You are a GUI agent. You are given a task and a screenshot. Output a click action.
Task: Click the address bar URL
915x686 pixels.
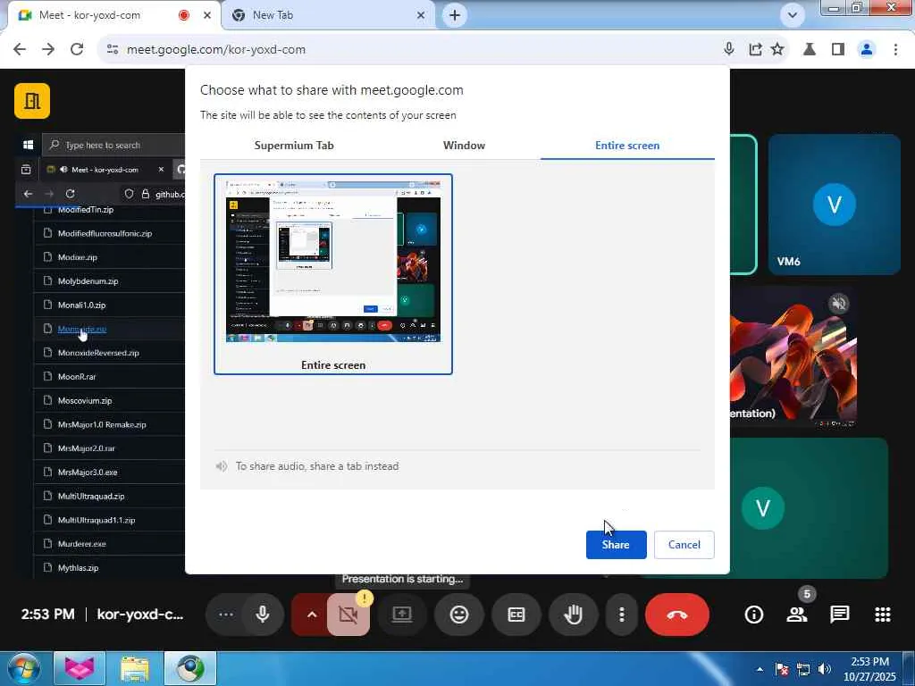click(x=216, y=50)
